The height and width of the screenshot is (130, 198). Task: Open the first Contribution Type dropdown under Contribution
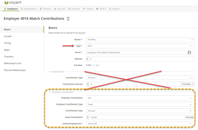point(140,78)
